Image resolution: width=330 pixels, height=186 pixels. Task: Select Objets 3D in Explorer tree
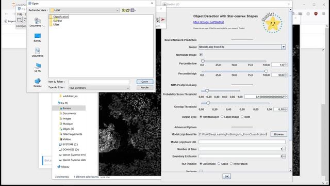[x=68, y=129]
